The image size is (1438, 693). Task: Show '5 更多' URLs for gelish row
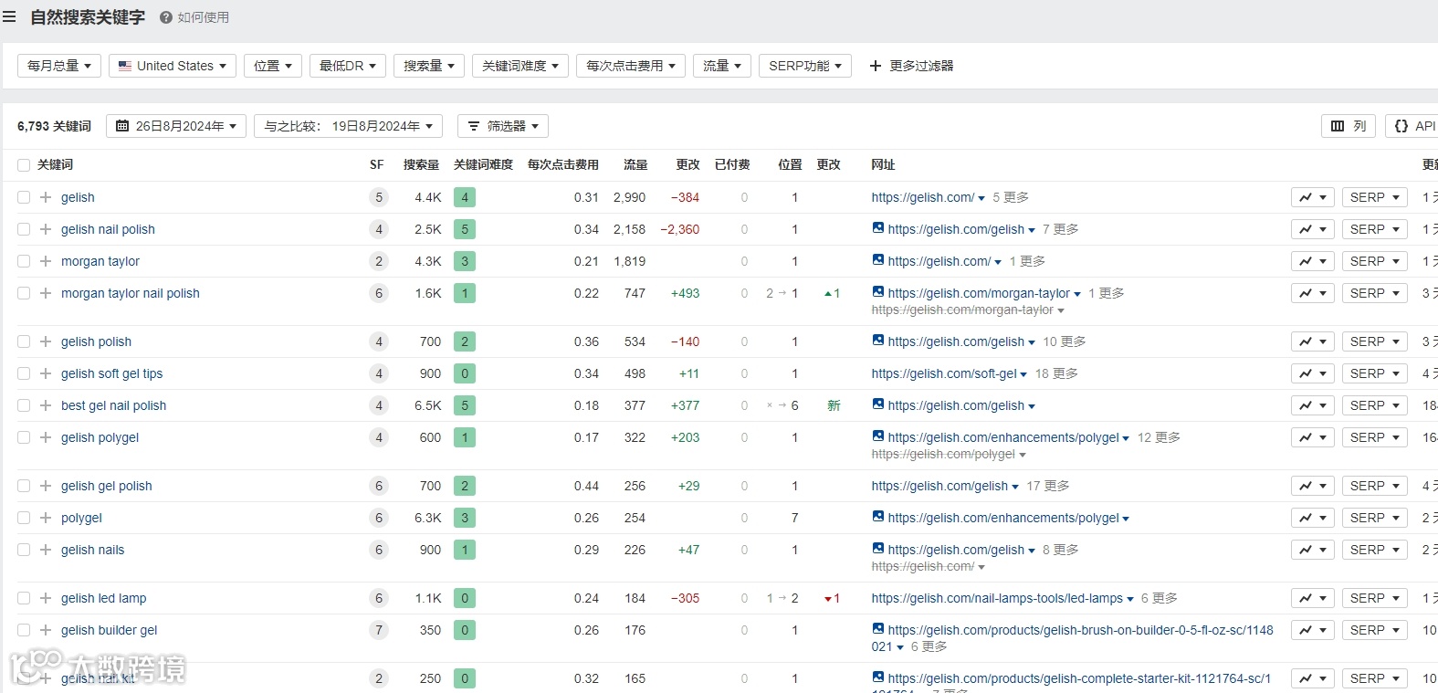pos(1011,197)
